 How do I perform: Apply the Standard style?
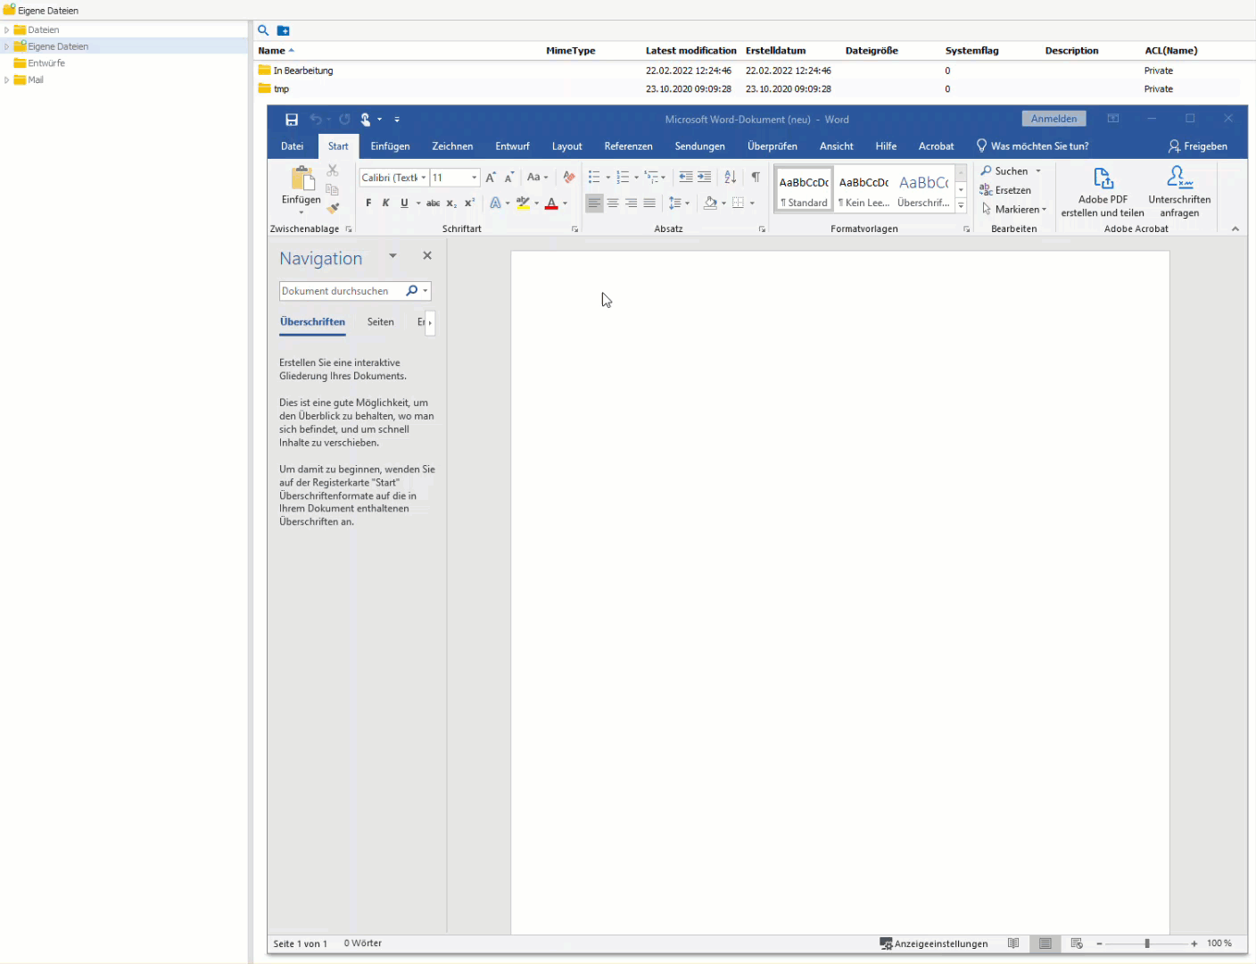(x=804, y=189)
